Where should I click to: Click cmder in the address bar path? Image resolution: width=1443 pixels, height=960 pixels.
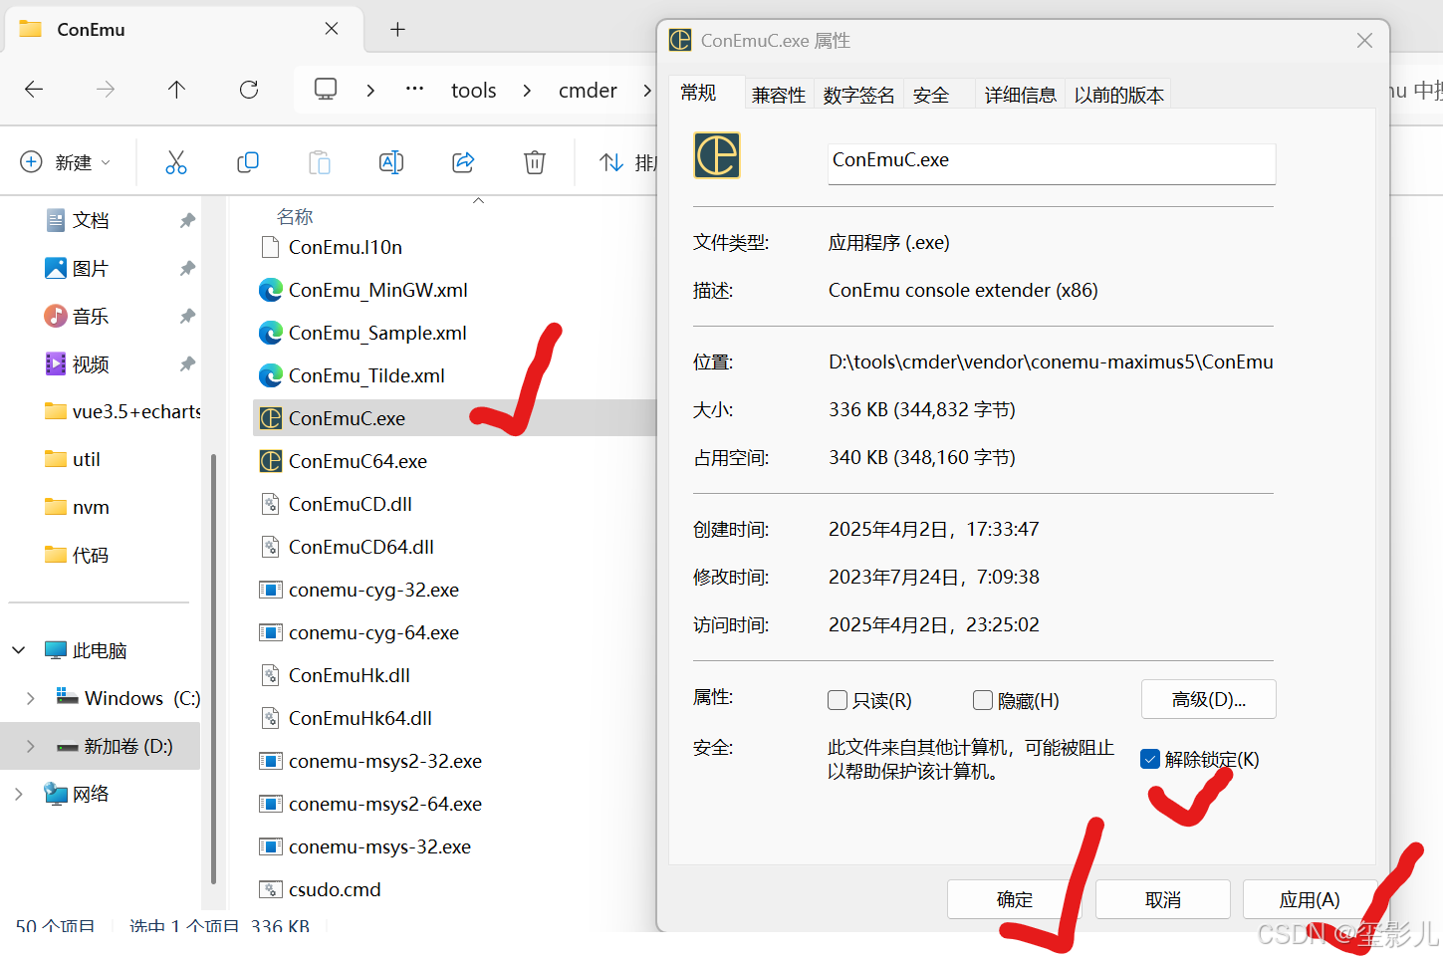588,90
